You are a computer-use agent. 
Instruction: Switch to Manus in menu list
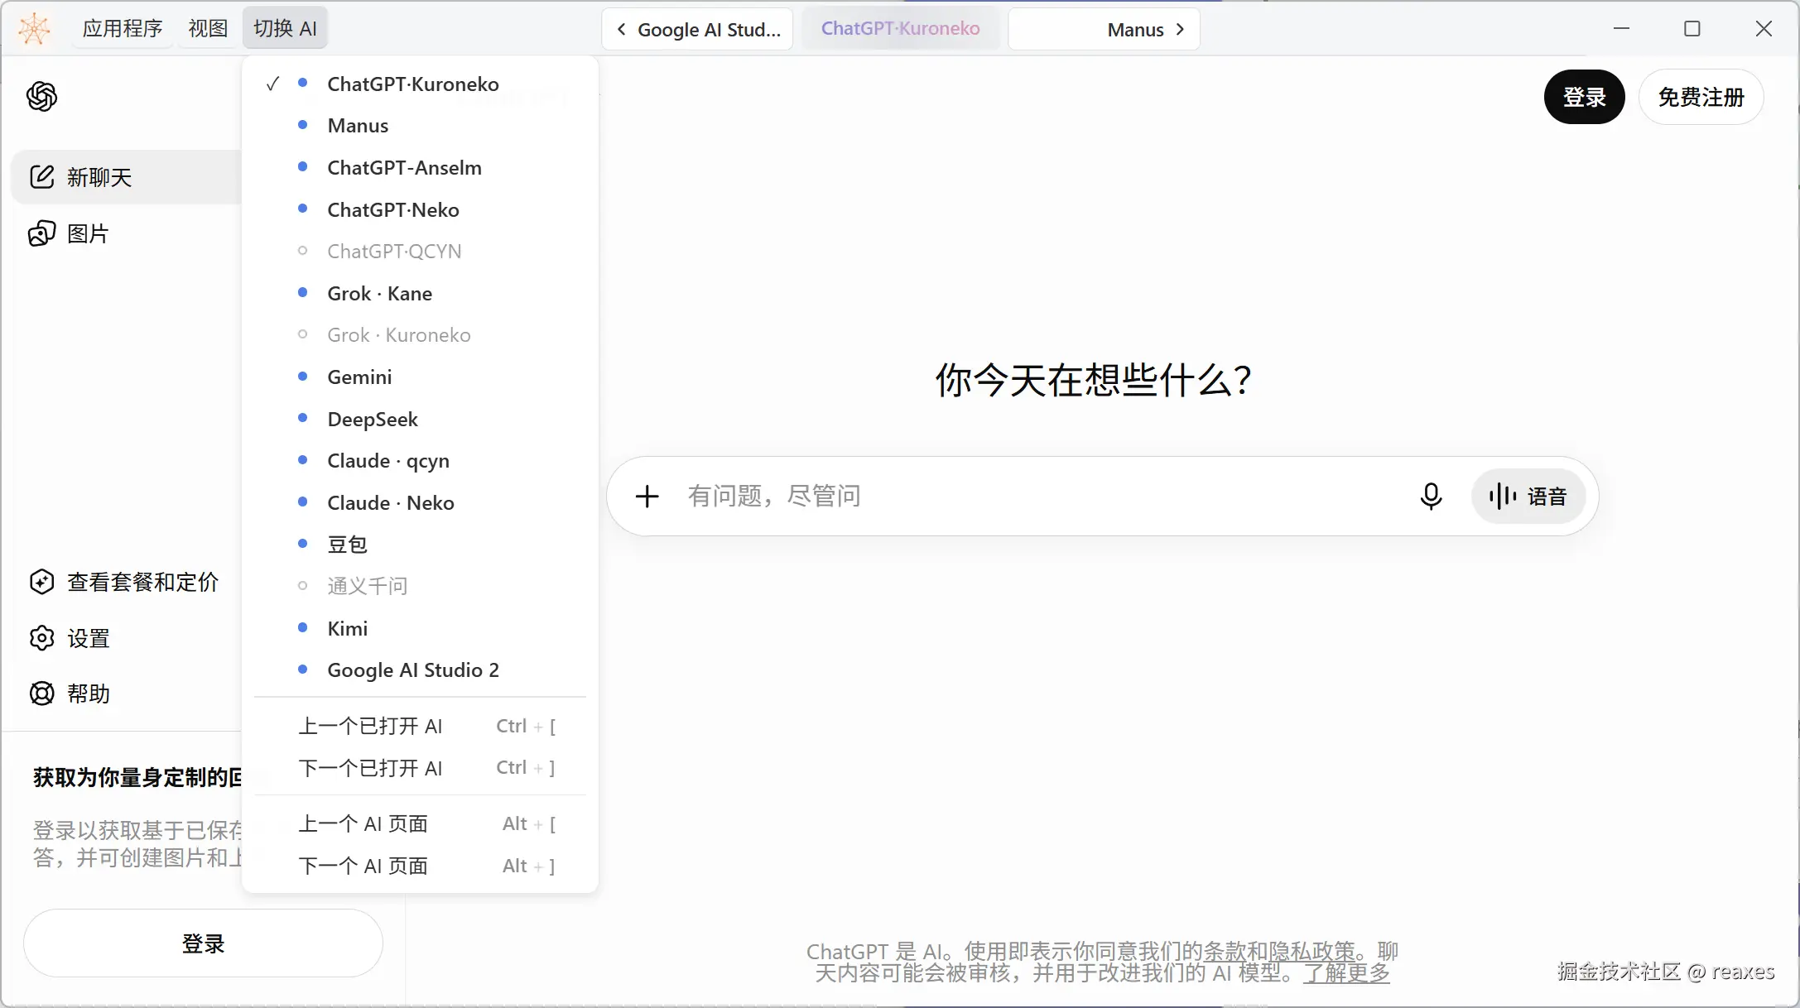[420, 125]
